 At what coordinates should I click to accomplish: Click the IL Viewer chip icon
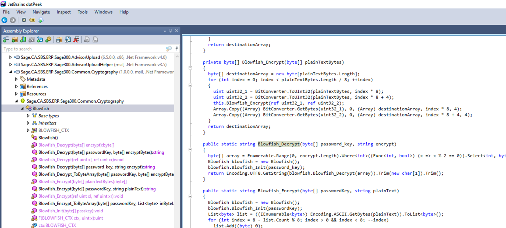[x=24, y=20]
